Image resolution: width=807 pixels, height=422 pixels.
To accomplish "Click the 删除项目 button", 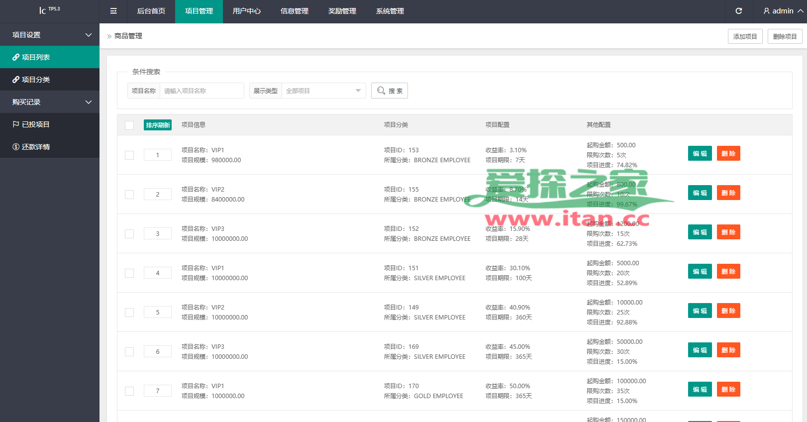I will click(x=785, y=36).
